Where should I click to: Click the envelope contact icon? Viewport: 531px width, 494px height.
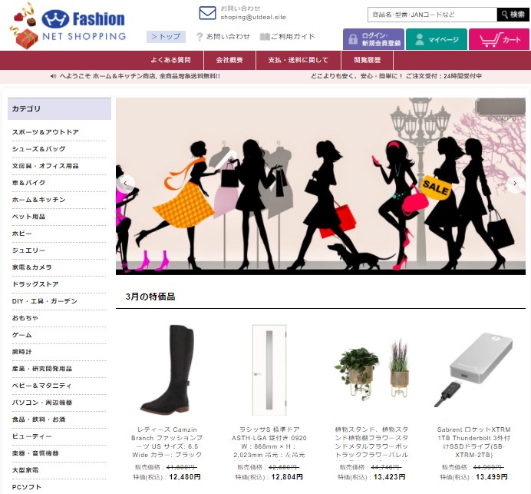pos(207,13)
